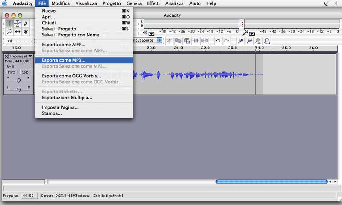Click the Redo arrow icon

pyautogui.click(x=227, y=41)
